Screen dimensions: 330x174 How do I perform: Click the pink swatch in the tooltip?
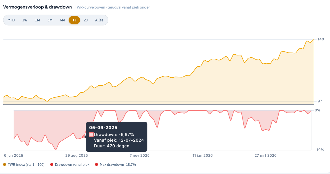coord(91,134)
